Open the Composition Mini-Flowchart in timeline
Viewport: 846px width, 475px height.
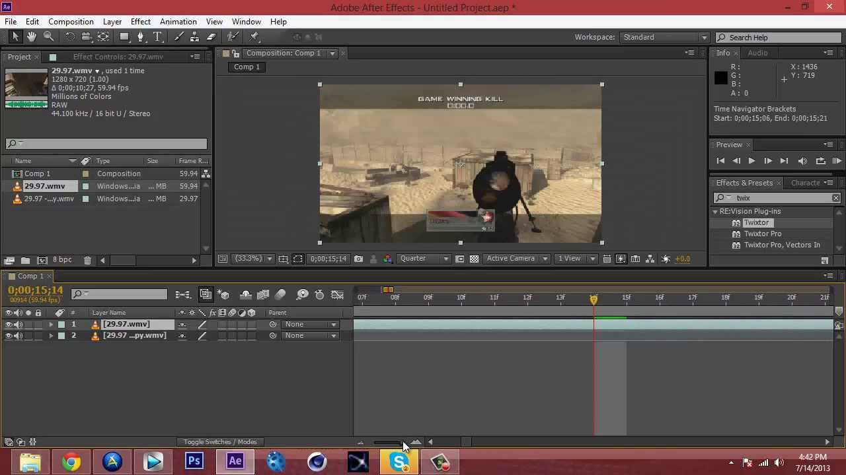(183, 294)
